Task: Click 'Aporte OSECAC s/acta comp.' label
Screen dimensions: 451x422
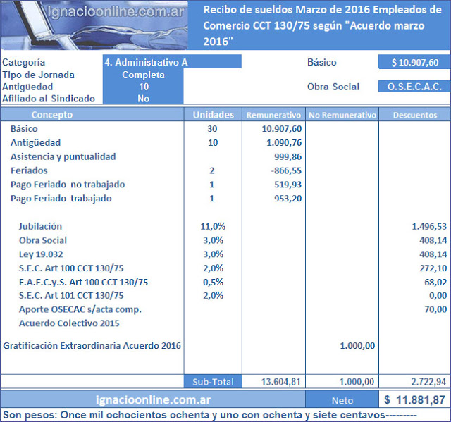Action: click(80, 309)
